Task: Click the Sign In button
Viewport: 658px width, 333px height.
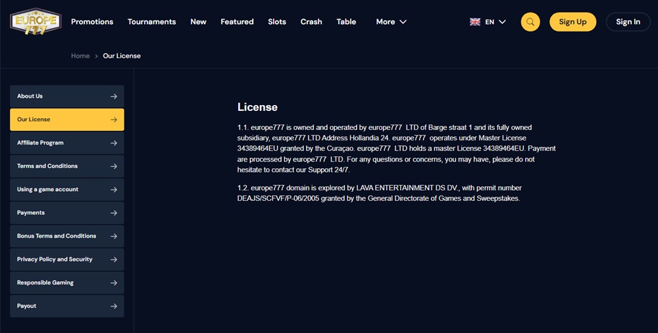Action: point(628,22)
